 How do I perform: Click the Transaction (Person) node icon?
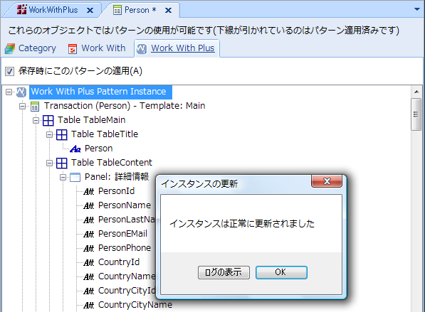35,107
